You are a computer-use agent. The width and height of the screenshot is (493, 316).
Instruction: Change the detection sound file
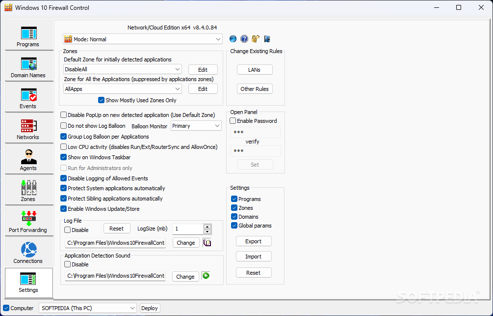(x=185, y=276)
